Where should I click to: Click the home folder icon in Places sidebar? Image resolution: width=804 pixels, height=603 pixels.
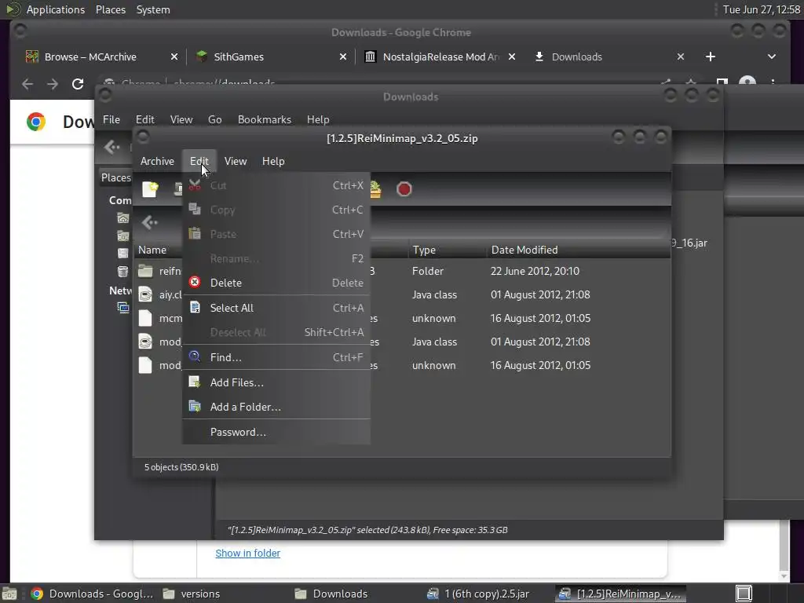pyautogui.click(x=123, y=218)
